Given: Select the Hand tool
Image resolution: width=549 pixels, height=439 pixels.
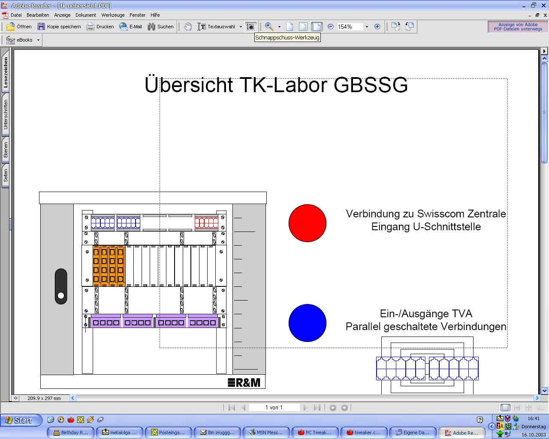Looking at the screenshot, I should [188, 27].
